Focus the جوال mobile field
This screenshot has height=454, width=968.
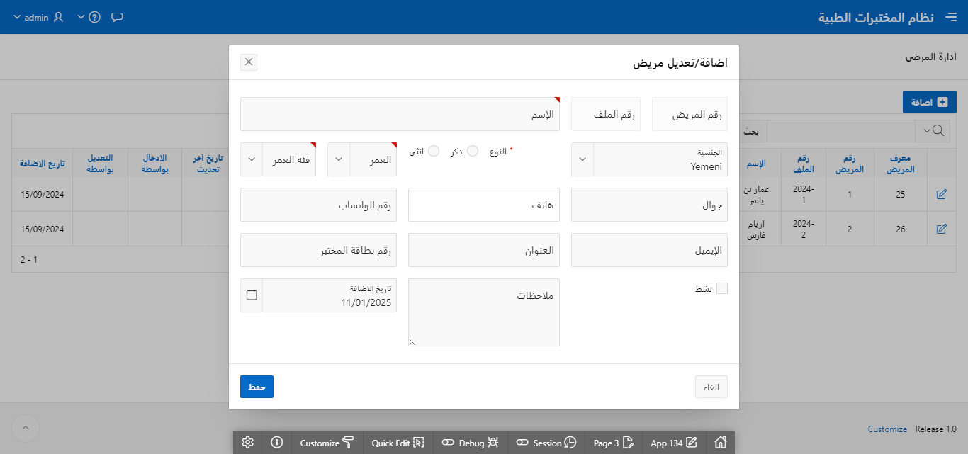649,205
